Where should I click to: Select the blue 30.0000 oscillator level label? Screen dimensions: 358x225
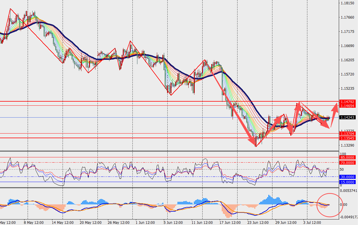click(x=347, y=177)
